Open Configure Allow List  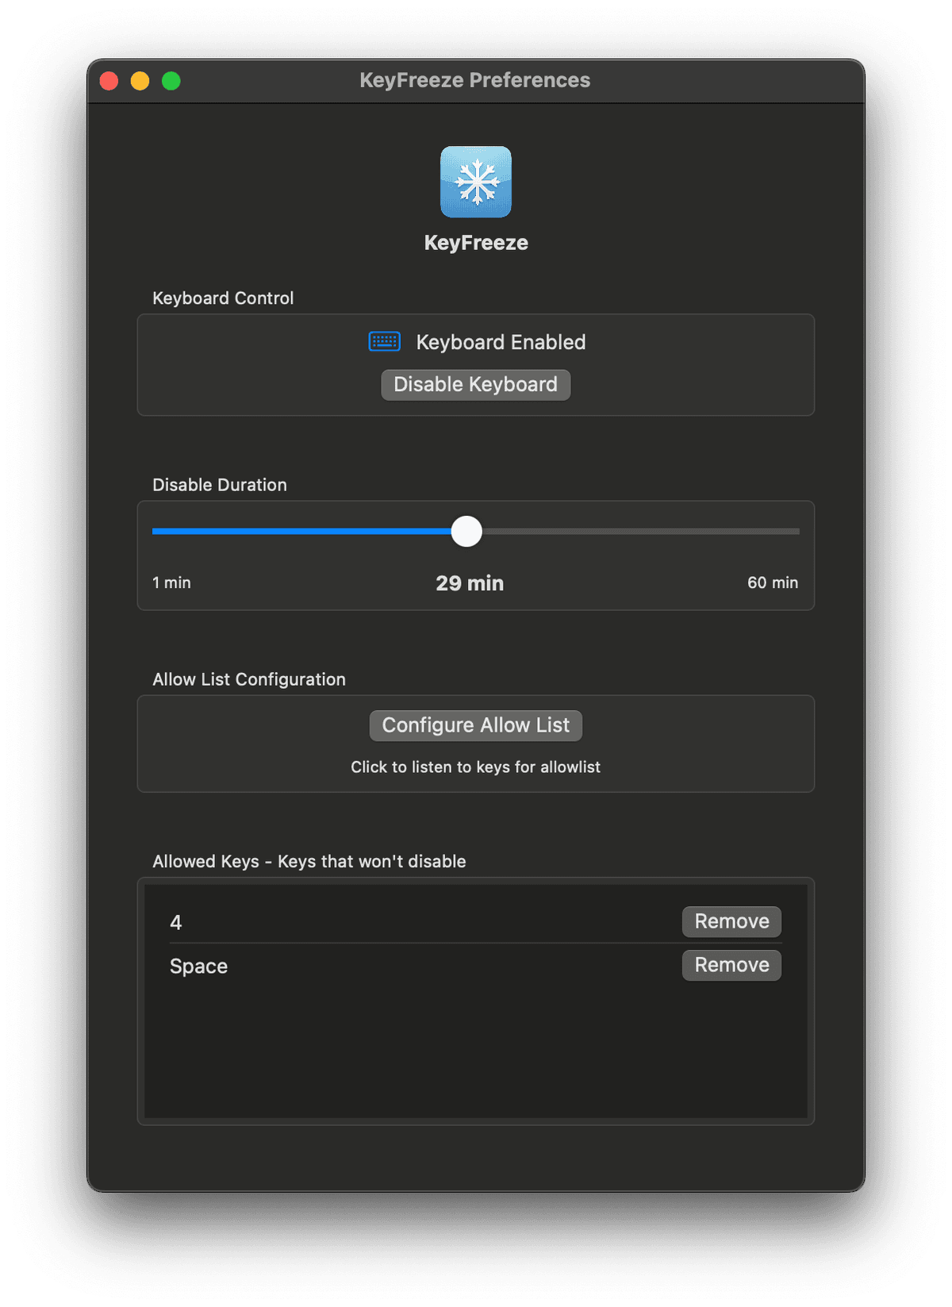pyautogui.click(x=476, y=725)
